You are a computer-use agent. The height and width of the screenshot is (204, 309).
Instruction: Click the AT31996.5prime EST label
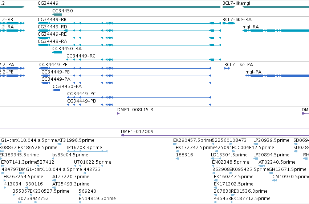click(76, 140)
